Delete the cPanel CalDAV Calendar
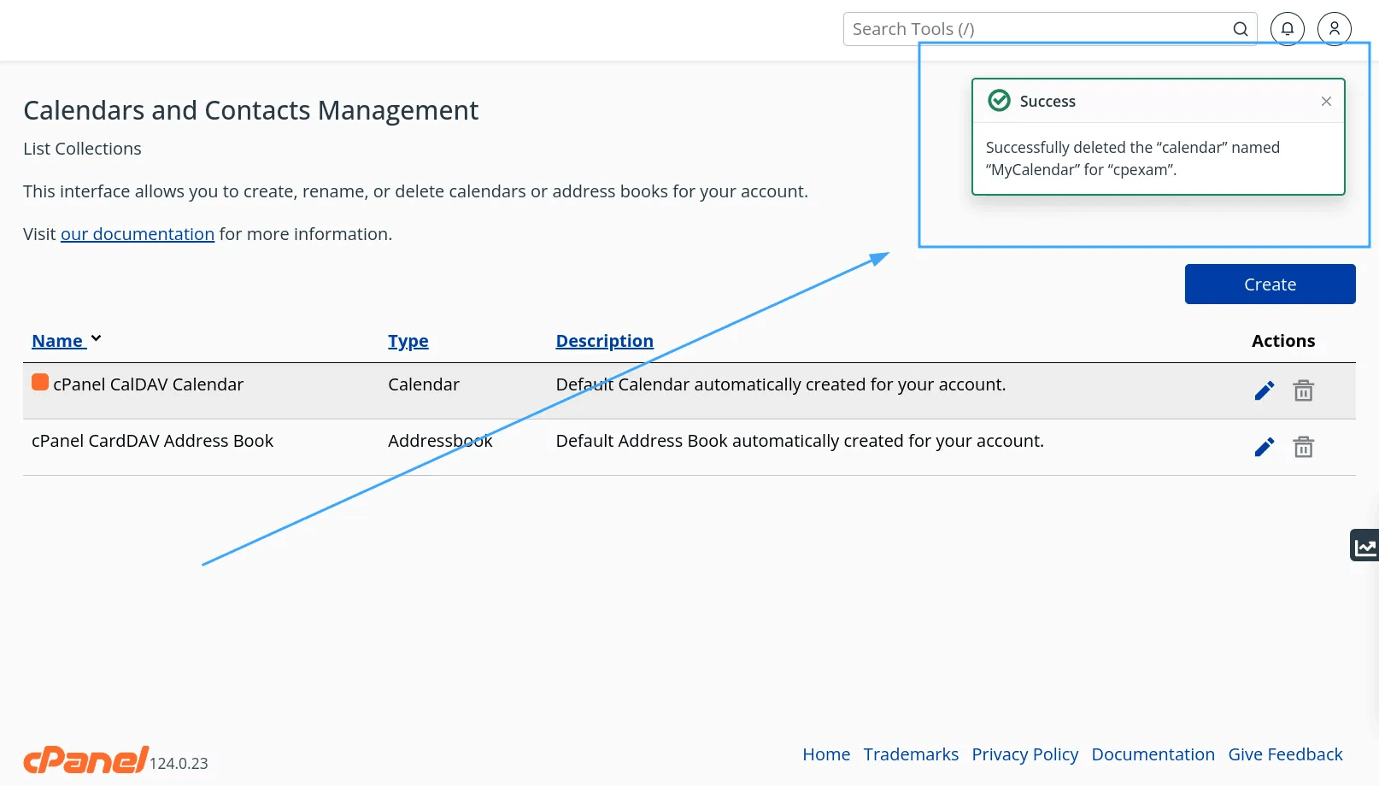Viewport: 1379px width, 786px height. pyautogui.click(x=1303, y=390)
